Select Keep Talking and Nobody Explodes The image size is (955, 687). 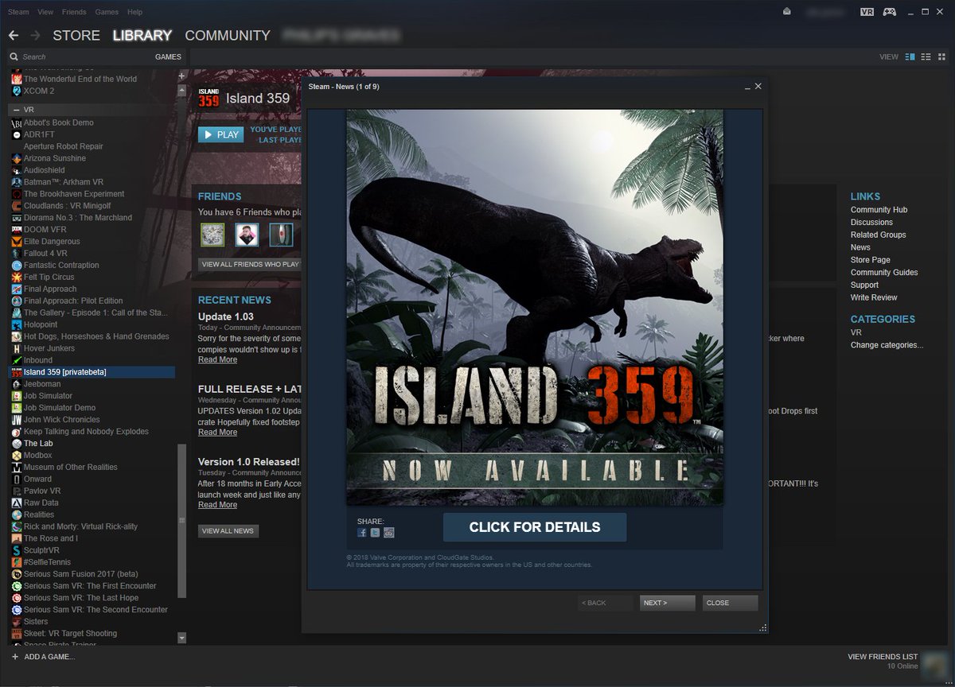coord(86,432)
